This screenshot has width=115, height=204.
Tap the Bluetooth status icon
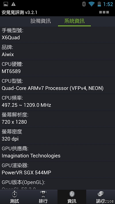click(84, 4)
